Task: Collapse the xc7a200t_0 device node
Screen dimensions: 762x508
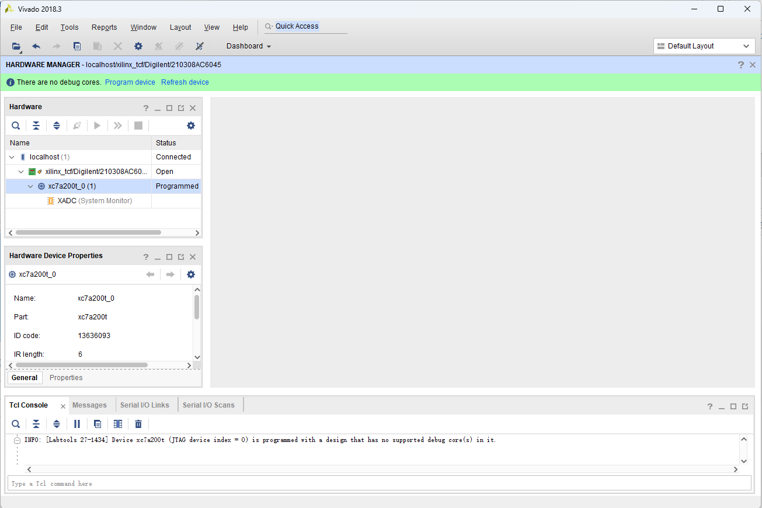Action: [31, 186]
